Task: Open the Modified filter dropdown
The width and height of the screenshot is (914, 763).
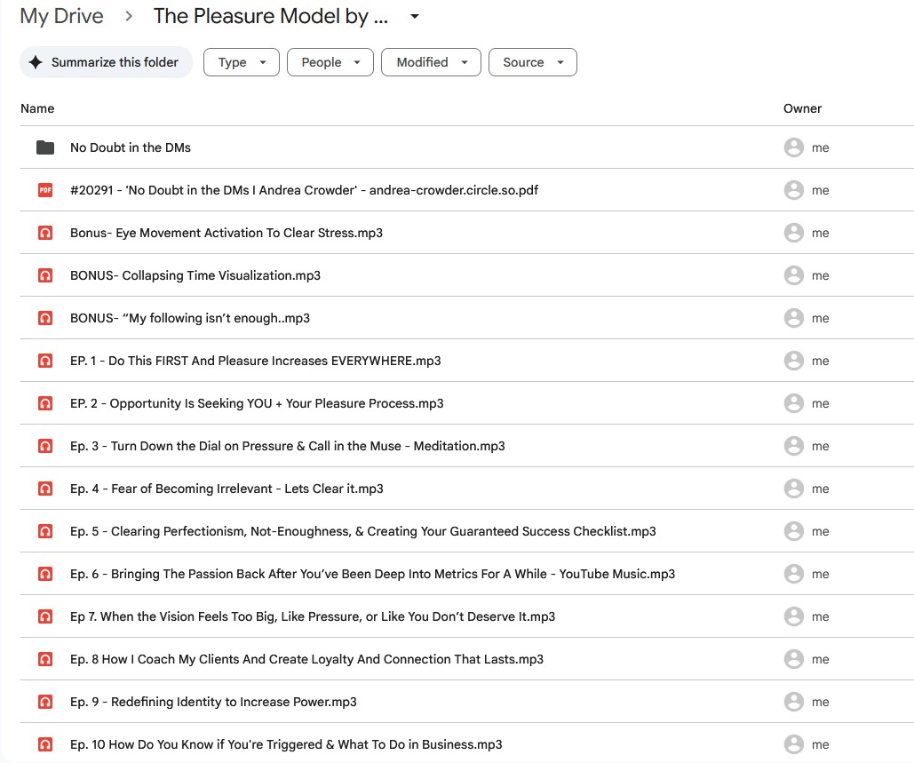Action: (x=431, y=62)
